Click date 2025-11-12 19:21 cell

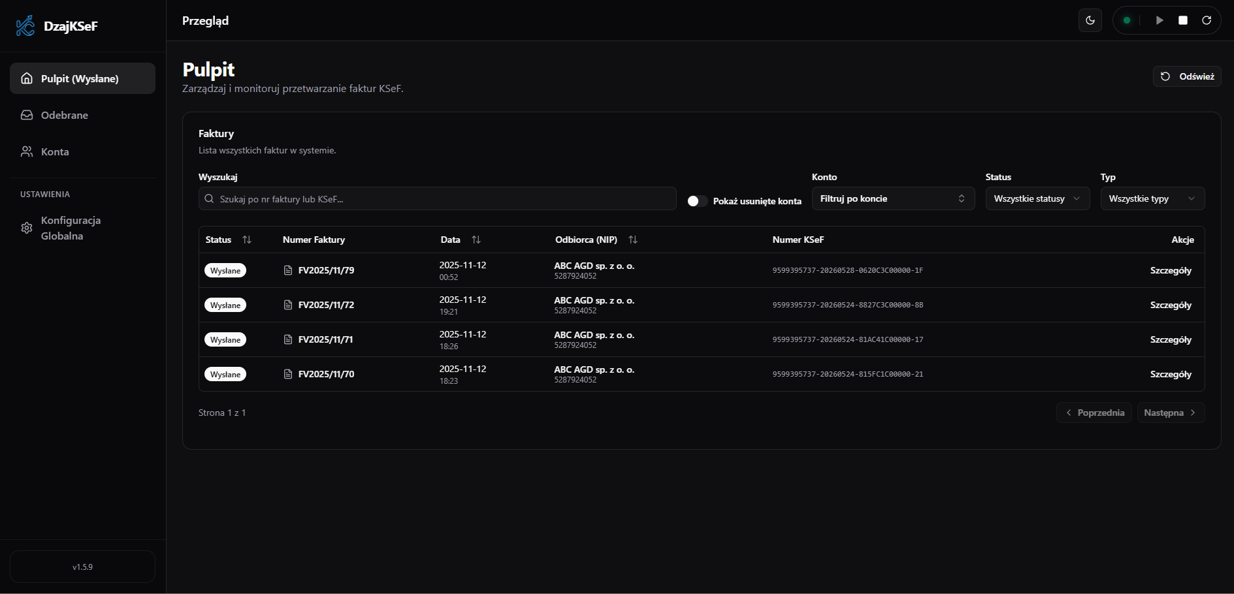[463, 305]
